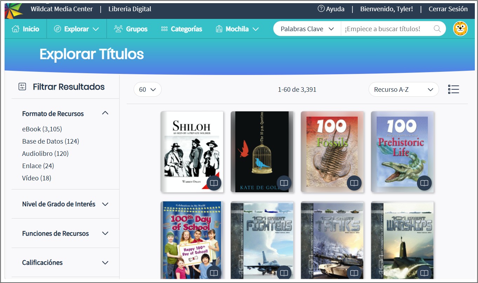Click the Cerrar Sesión link
478x283 pixels.
[448, 9]
